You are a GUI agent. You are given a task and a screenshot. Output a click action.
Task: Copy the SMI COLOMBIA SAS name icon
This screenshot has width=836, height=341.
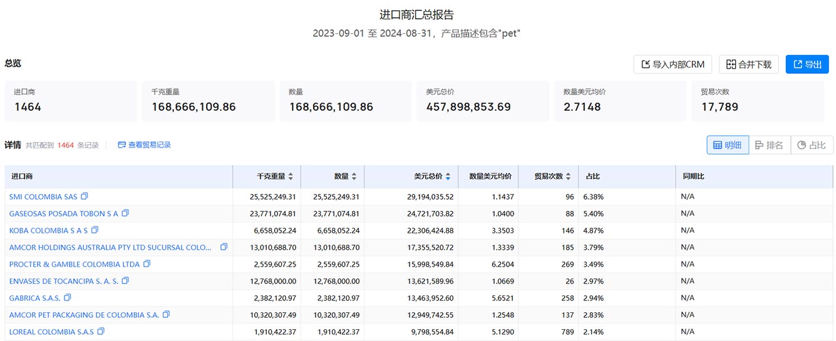point(85,196)
